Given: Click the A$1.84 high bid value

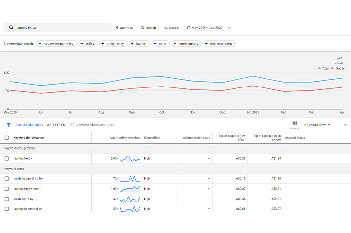Looking at the screenshot, I should tap(276, 158).
